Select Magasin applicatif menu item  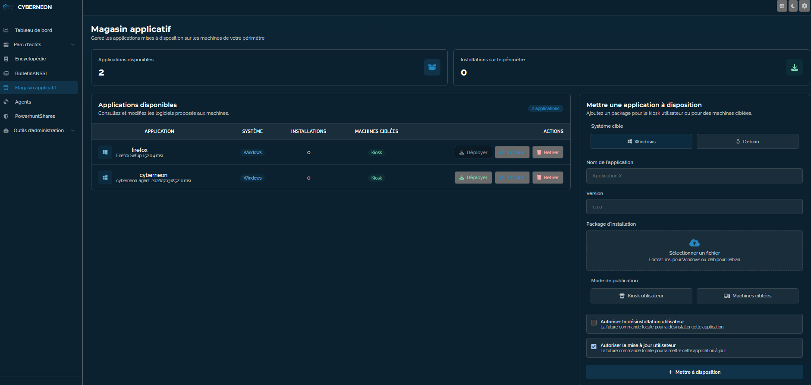tap(39, 88)
